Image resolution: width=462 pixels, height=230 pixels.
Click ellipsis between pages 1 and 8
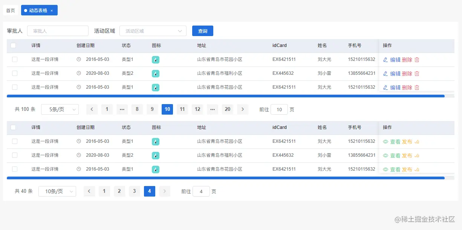(122, 109)
